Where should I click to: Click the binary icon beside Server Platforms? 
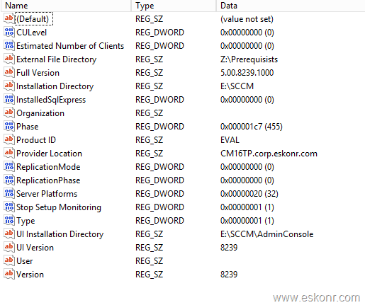point(9,193)
